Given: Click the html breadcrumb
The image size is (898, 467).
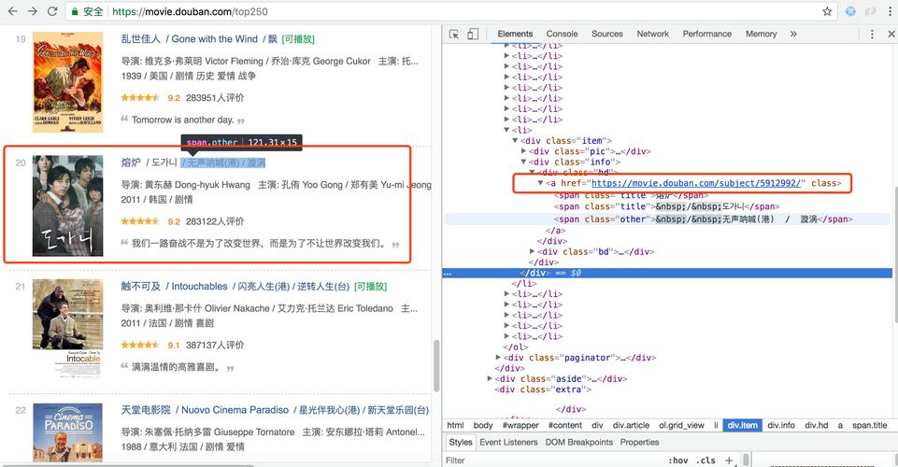Looking at the screenshot, I should pos(455,425).
